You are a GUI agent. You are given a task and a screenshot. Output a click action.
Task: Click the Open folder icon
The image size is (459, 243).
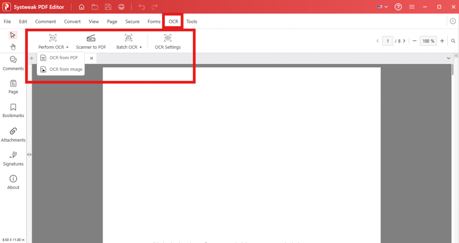point(95,7)
